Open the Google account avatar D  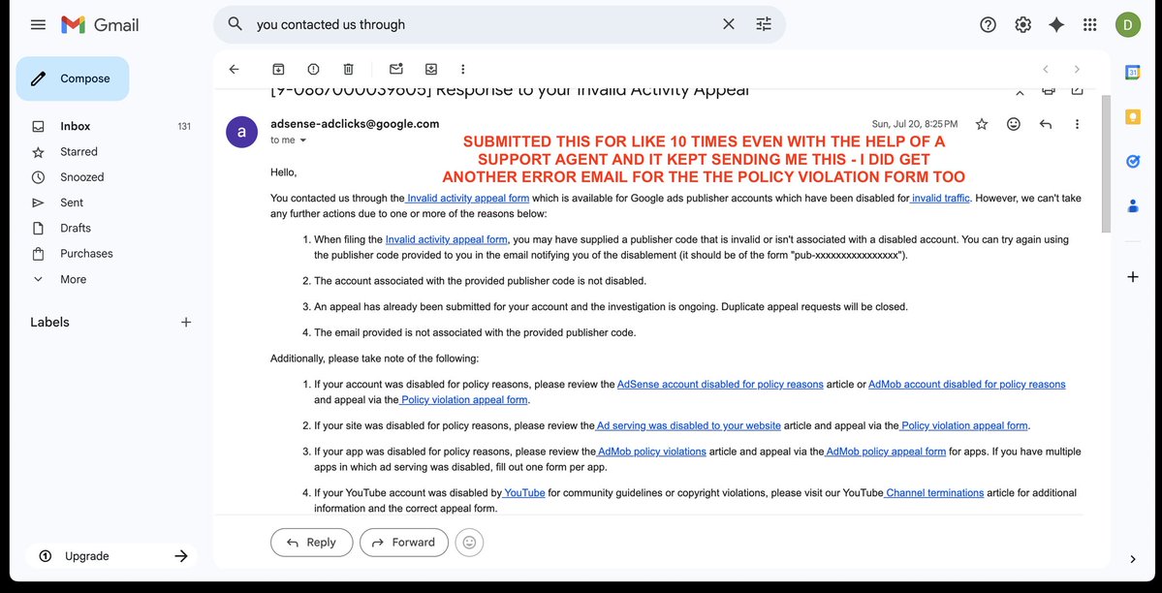[1127, 24]
